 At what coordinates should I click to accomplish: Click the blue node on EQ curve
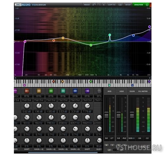pyautogui.click(x=133, y=35)
